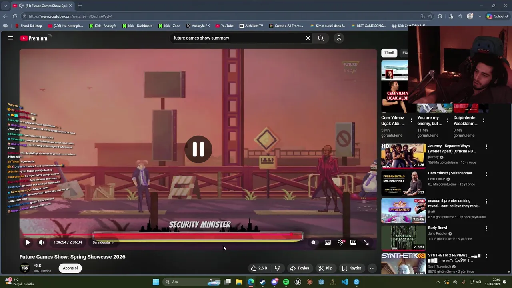Click the browser address bar URL
Screen dimensions: 512x288
coord(70,16)
